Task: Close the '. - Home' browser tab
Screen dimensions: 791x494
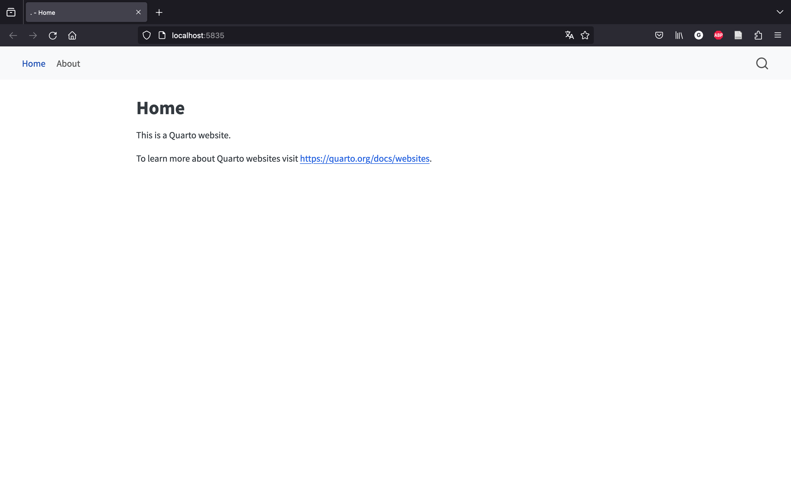Action: coord(138,12)
